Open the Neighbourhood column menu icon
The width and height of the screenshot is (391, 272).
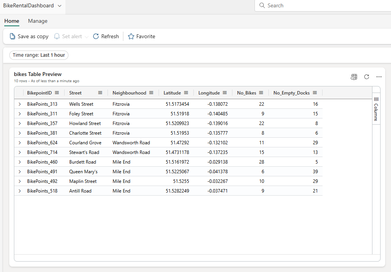click(x=151, y=93)
